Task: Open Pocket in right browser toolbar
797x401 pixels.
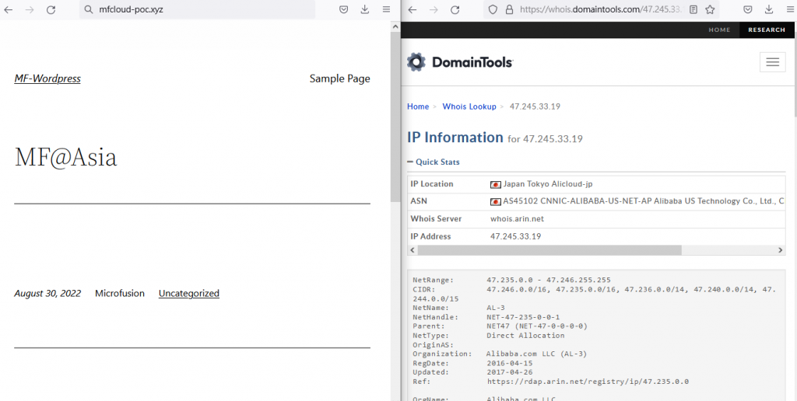Action: coord(748,9)
